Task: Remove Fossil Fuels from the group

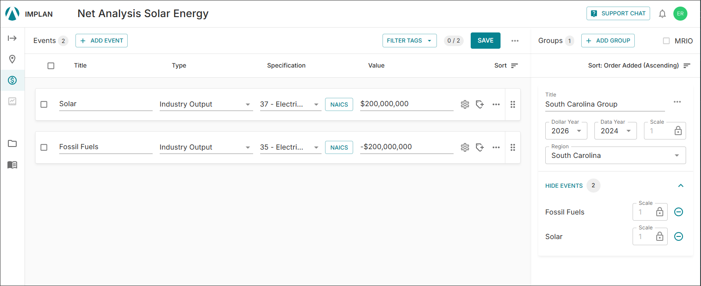Action: coord(679,212)
